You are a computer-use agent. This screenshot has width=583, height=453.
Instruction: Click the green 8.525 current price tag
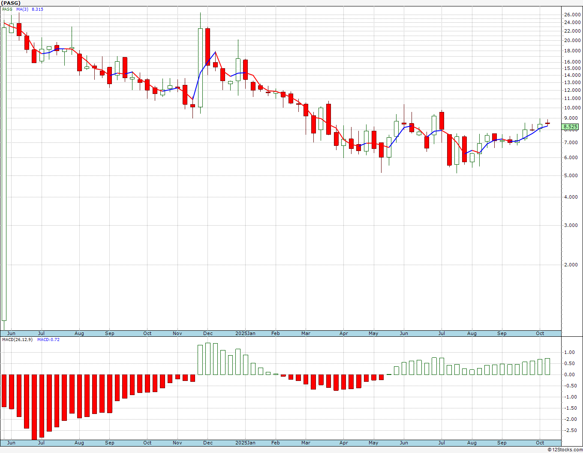point(571,127)
